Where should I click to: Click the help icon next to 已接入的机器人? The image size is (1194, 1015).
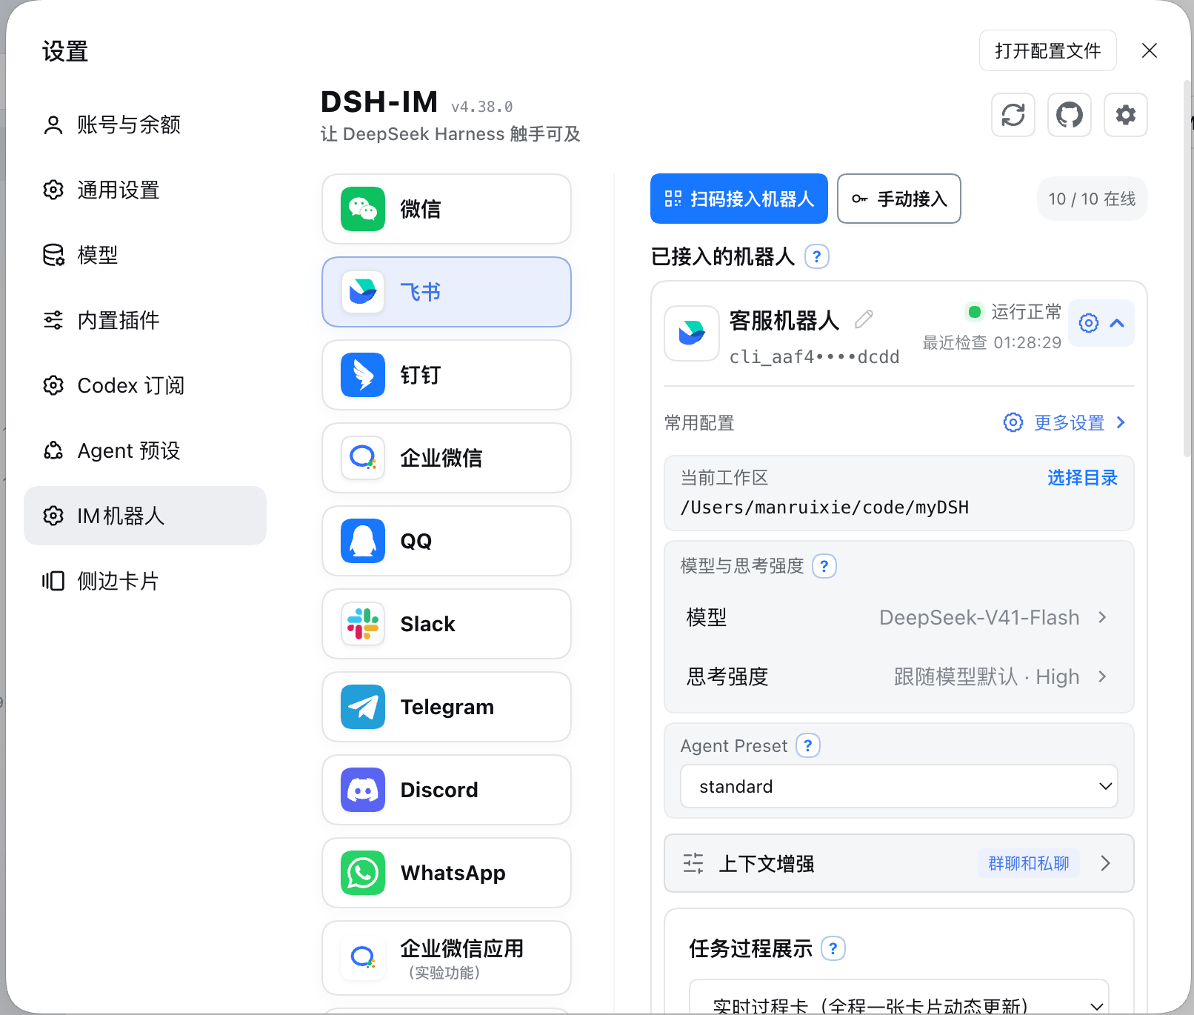tap(817, 256)
